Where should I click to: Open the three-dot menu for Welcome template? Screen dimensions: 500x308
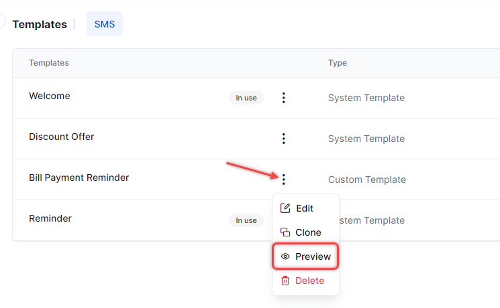283,98
